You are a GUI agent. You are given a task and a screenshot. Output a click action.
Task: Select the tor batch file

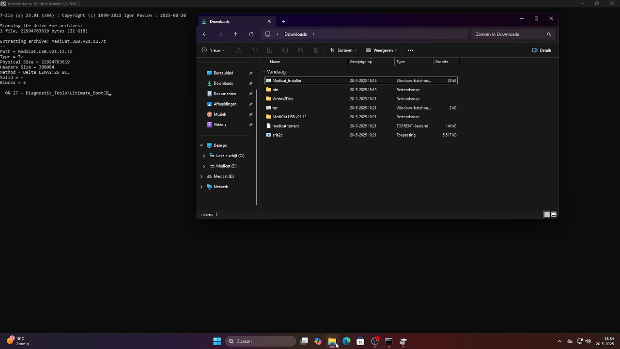tap(361, 108)
